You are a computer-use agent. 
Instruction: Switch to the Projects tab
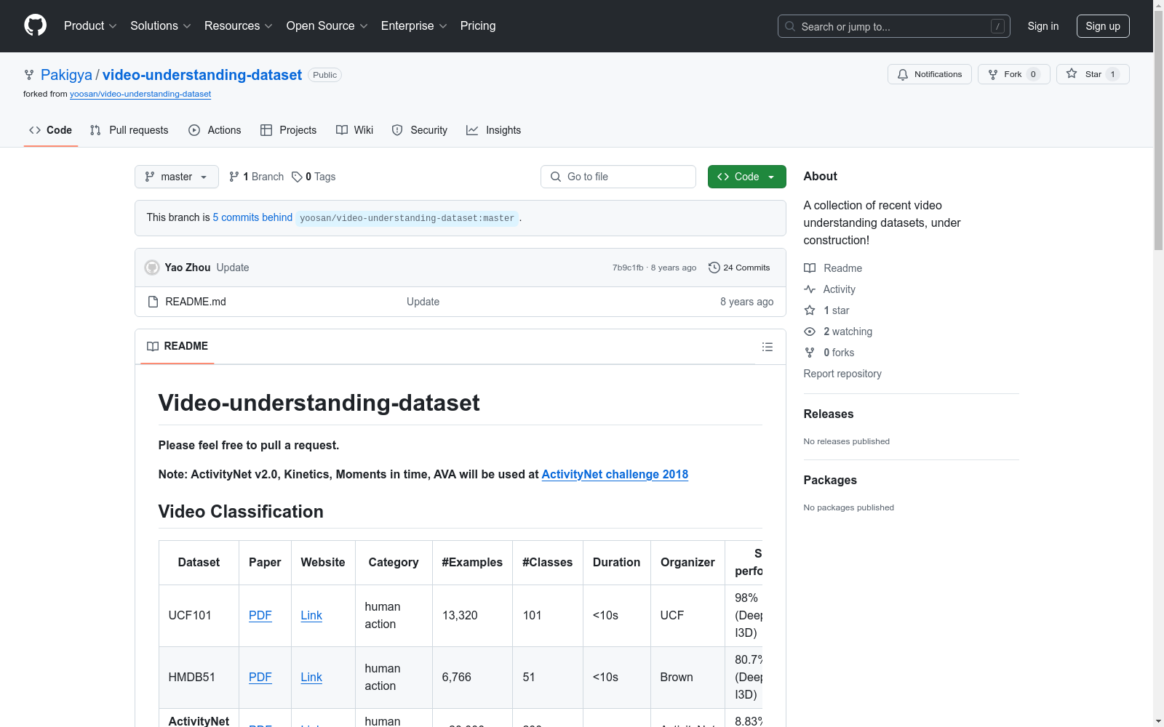pyautogui.click(x=288, y=130)
